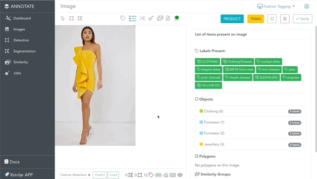The width and height of the screenshot is (317, 179).
Task: Open the Fashion Detection model selector
Action: pos(75,175)
